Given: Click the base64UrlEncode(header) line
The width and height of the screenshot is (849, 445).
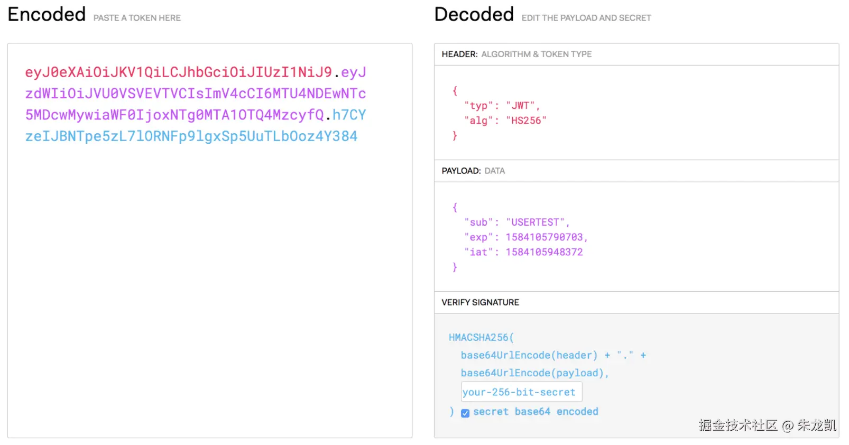Looking at the screenshot, I should click(x=529, y=355).
